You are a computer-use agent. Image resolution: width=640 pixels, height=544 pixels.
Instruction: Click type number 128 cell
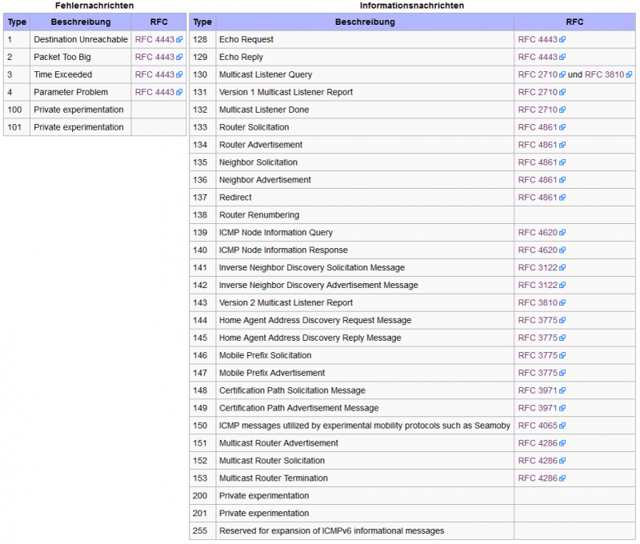202,39
